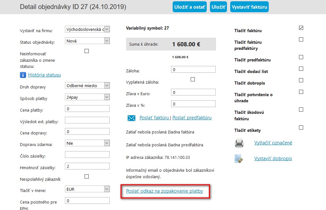Expand the Druh dopravy dropdown
326x210 pixels.
(x=87, y=86)
